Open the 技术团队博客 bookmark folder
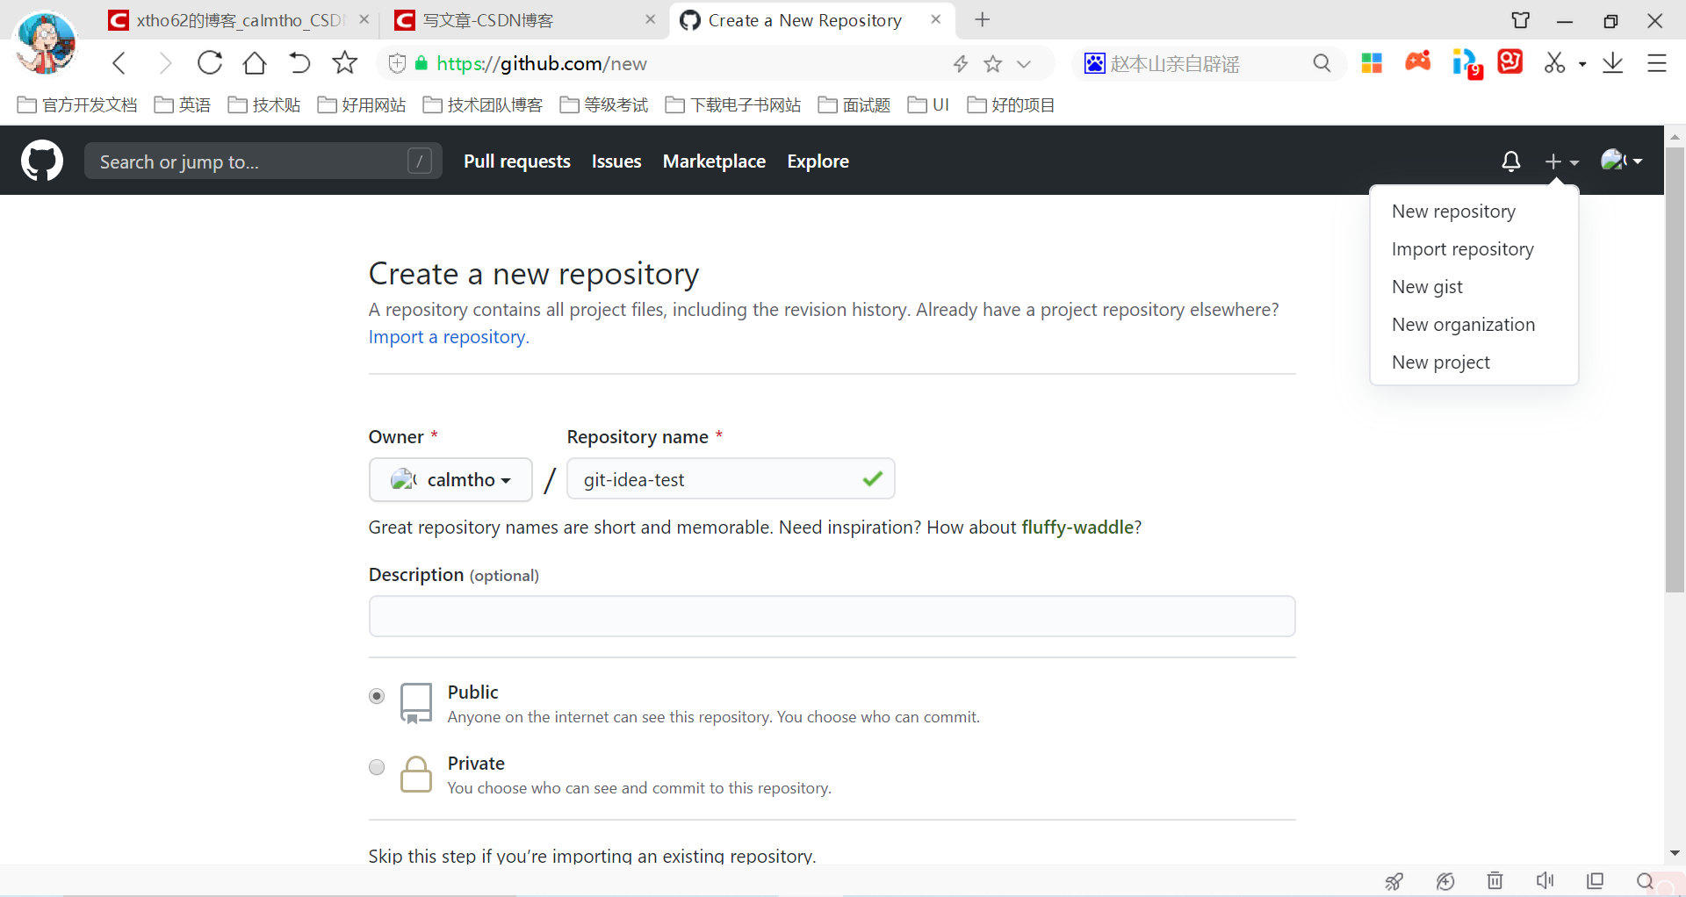This screenshot has width=1686, height=897. pyautogui.click(x=483, y=105)
